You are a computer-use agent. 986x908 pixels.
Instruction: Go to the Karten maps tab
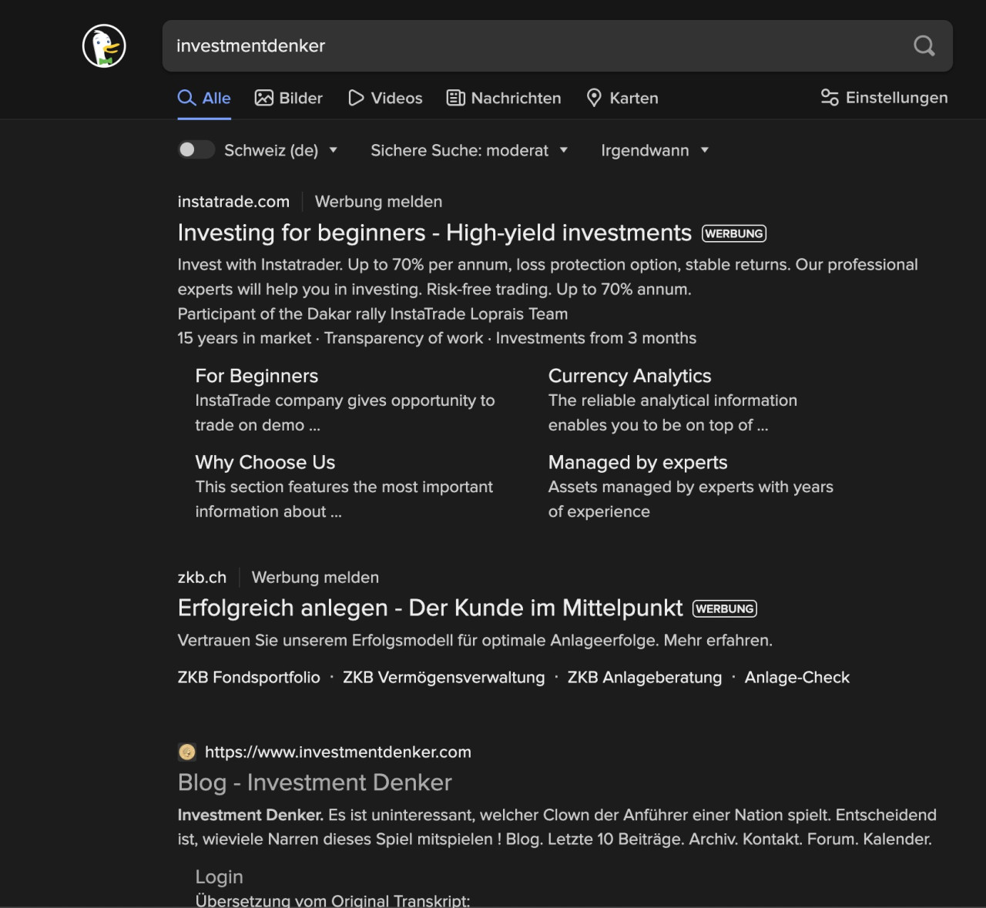coord(622,98)
